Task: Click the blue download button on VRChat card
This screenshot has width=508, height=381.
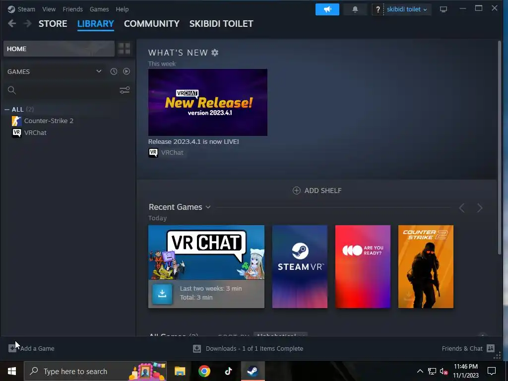Action: tap(162, 294)
